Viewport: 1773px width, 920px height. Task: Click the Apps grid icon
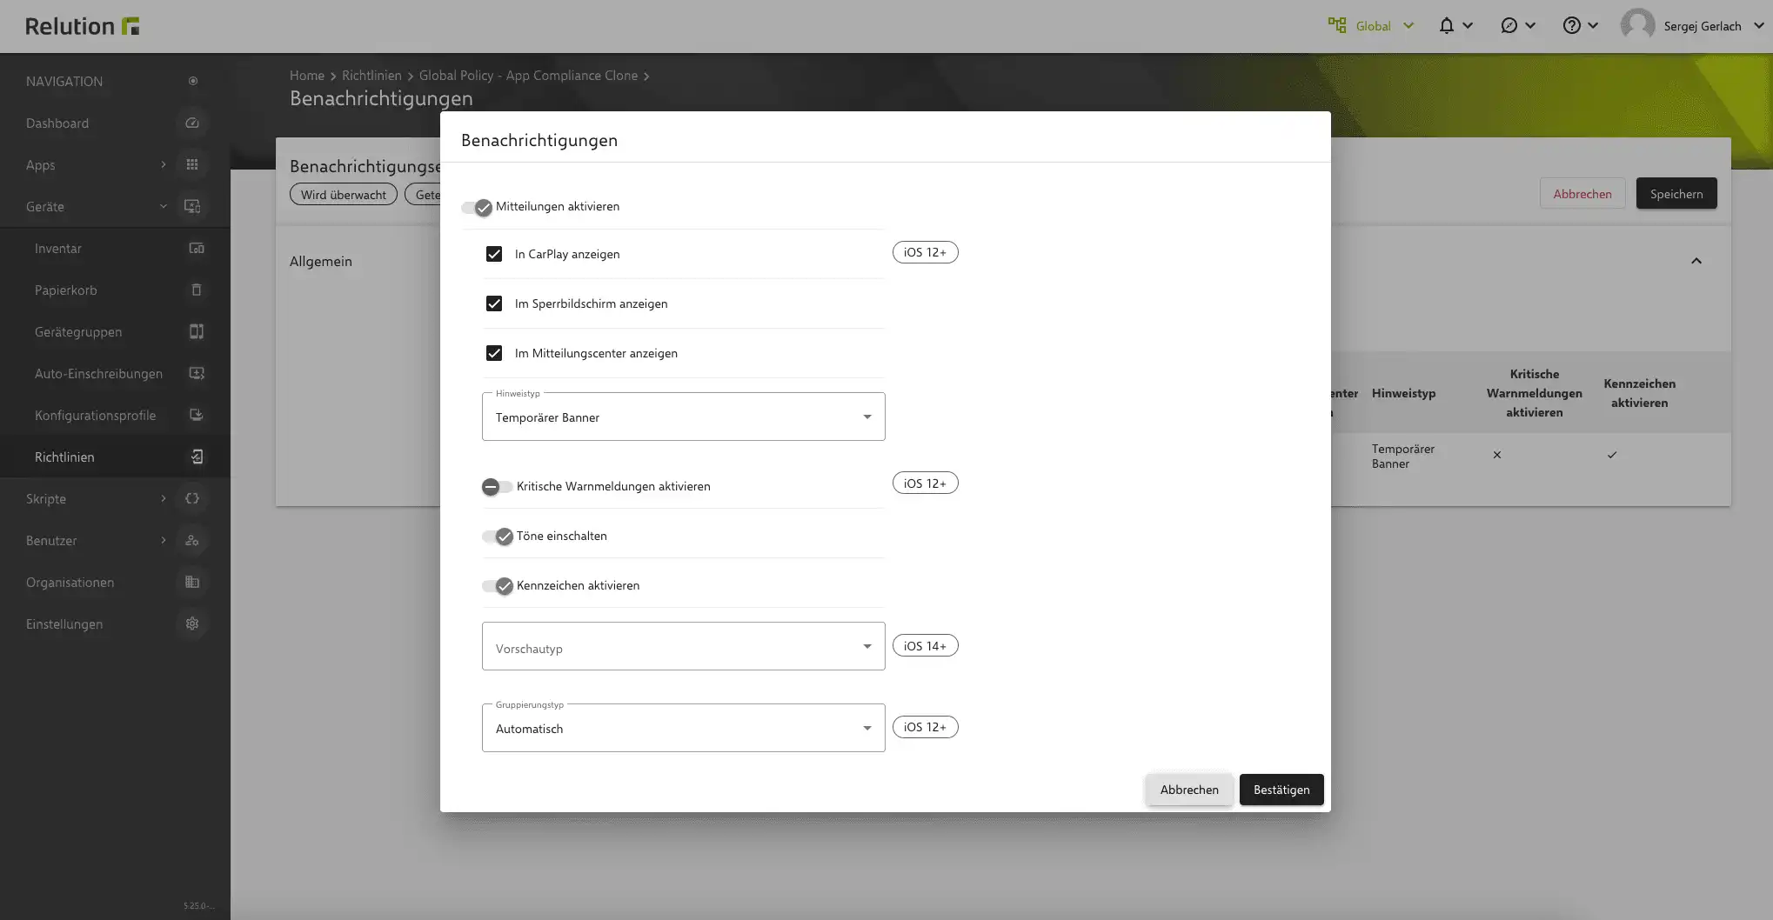click(x=192, y=164)
